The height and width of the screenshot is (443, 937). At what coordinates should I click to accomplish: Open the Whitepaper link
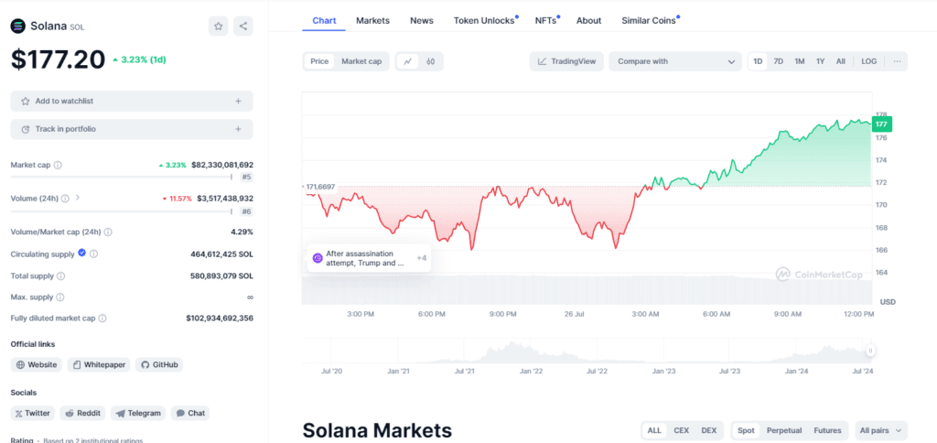[x=99, y=364]
